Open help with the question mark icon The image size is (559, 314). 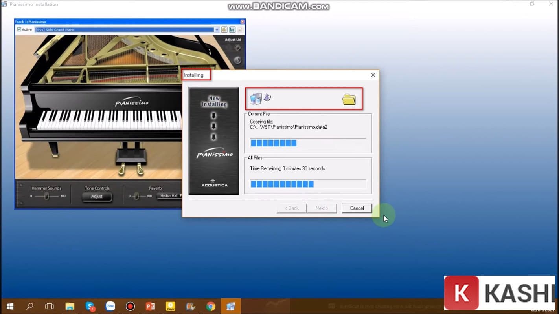237,60
